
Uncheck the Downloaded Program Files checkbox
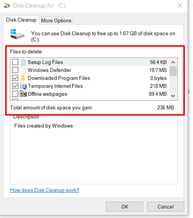pyautogui.click(x=15, y=78)
